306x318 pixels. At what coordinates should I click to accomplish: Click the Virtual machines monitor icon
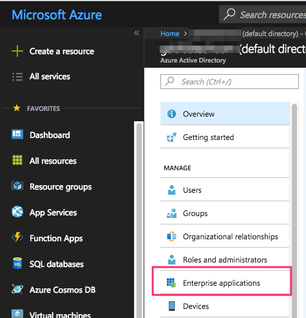click(17, 313)
